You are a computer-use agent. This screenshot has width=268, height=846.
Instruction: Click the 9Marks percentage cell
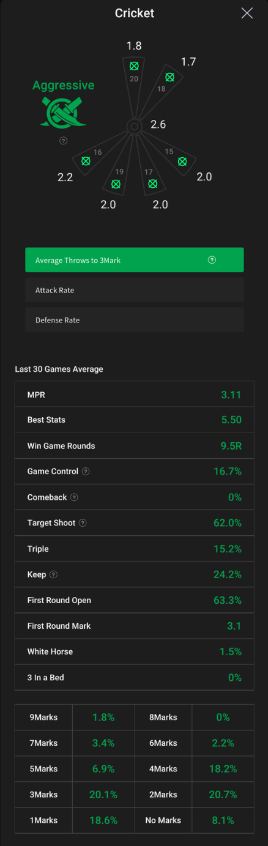click(x=103, y=717)
